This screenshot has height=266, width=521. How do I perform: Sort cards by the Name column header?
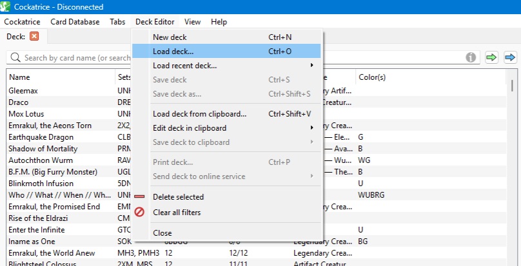click(58, 77)
